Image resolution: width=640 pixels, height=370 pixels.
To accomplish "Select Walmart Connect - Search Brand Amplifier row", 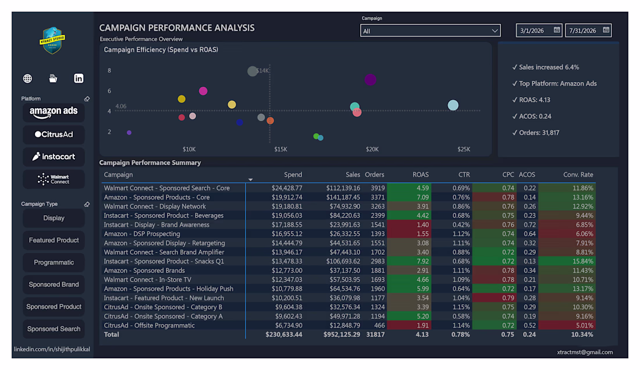I will (x=348, y=252).
